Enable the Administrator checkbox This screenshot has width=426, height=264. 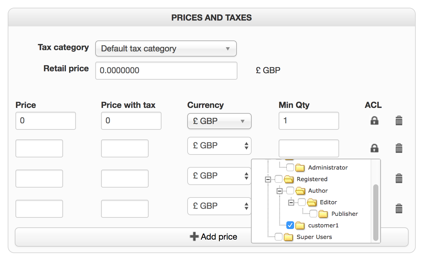click(x=290, y=167)
